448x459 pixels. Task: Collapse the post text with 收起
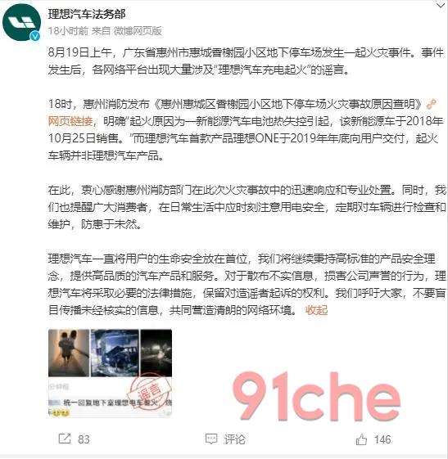(x=316, y=310)
